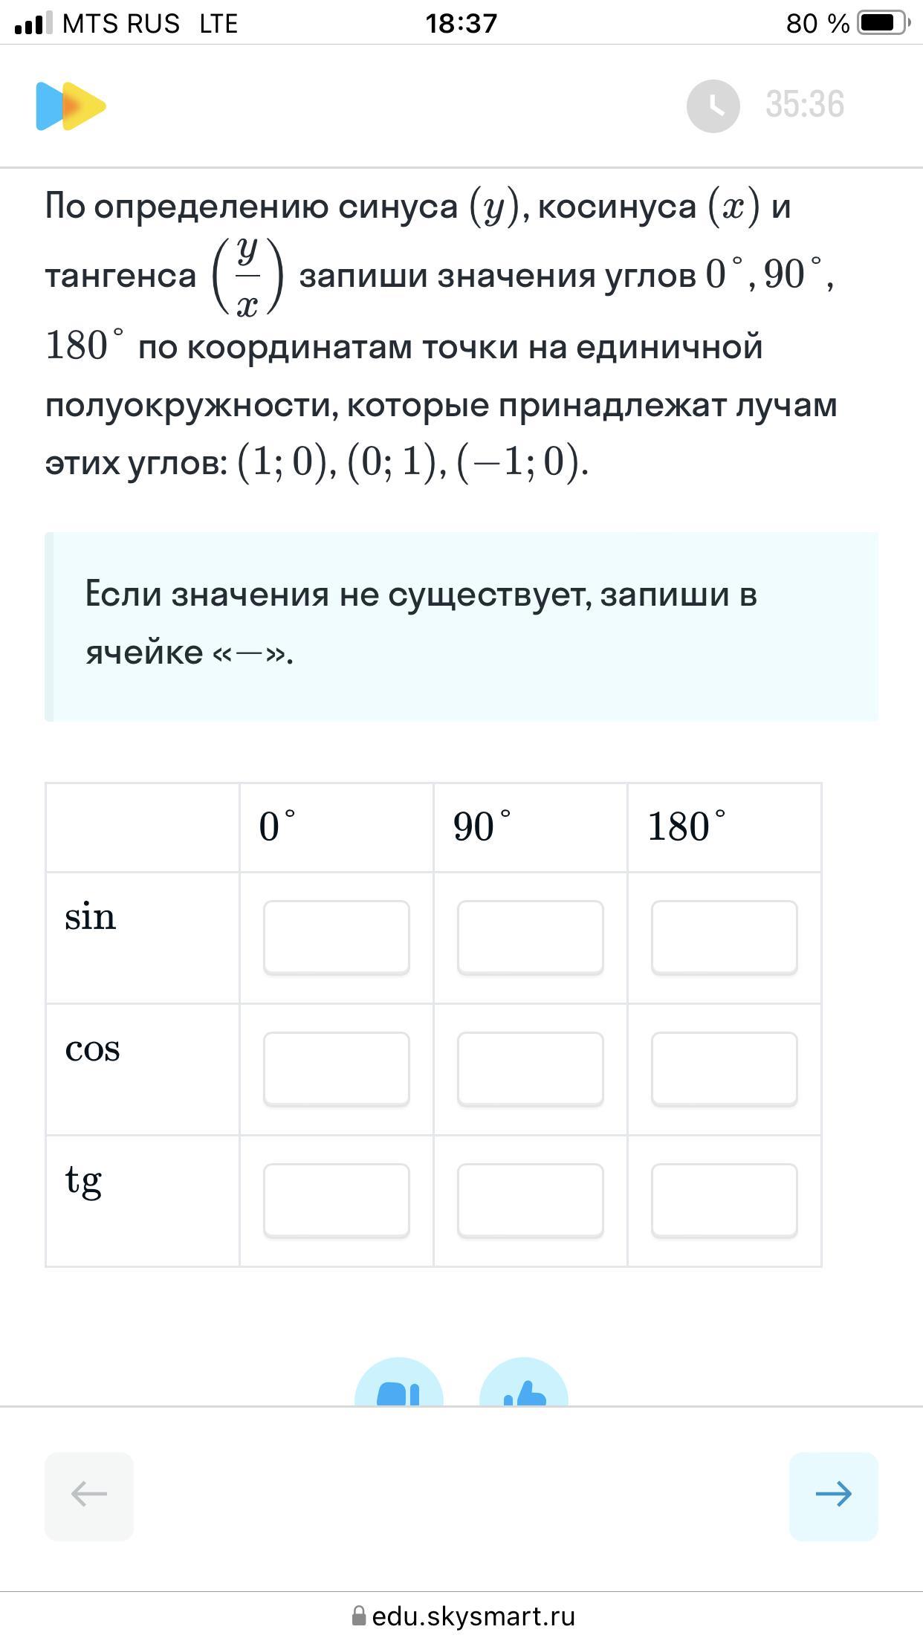Tap the lock icon near site address

coord(359,1616)
